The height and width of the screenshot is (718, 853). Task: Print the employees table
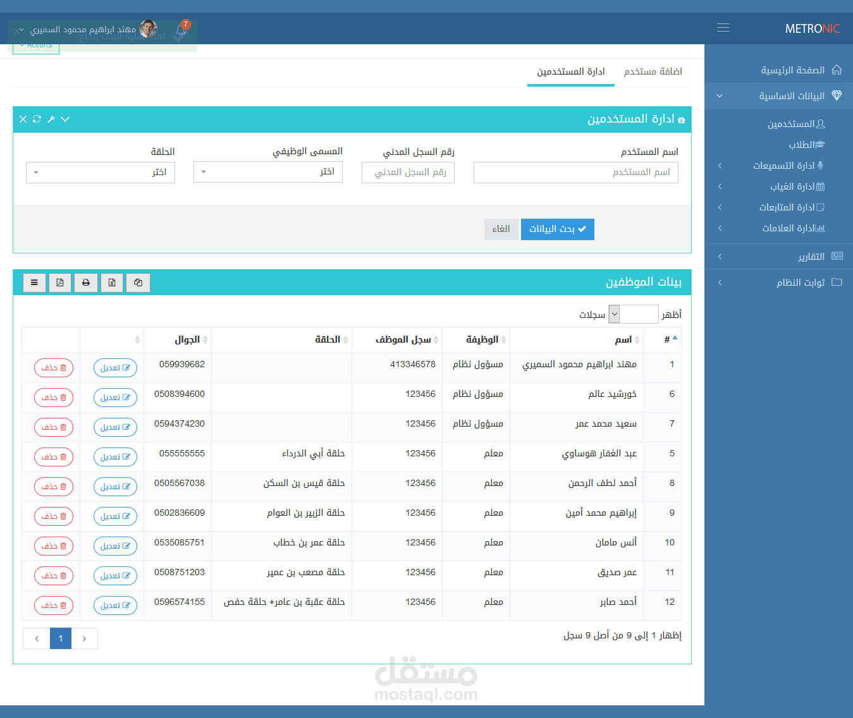tap(86, 283)
